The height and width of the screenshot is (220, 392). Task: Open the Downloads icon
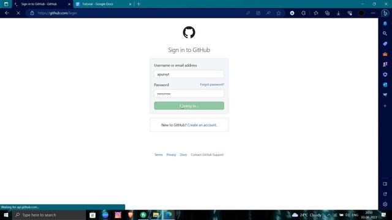[339, 13]
